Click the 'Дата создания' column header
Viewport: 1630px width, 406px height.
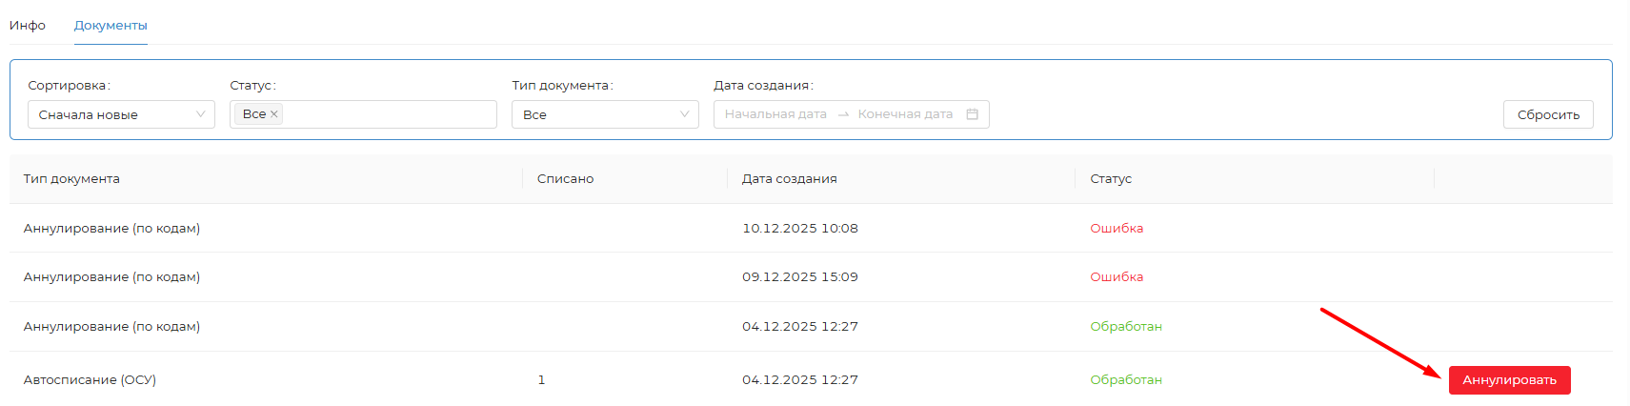tap(789, 179)
